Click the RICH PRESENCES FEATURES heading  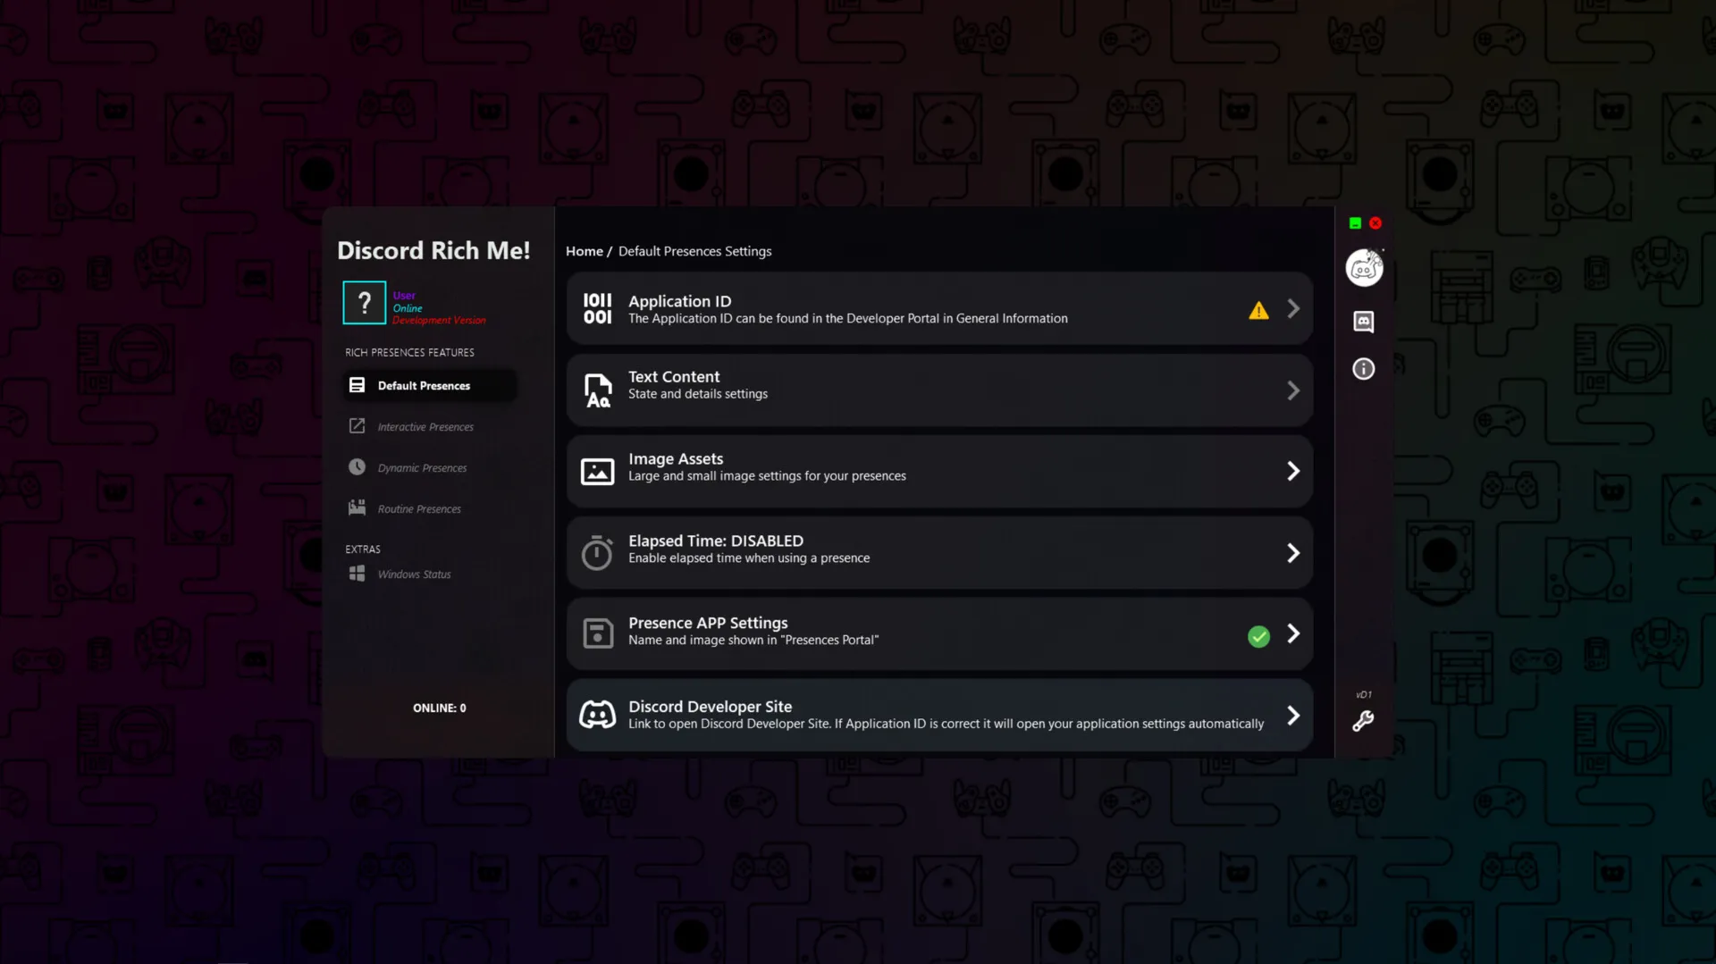tap(409, 353)
